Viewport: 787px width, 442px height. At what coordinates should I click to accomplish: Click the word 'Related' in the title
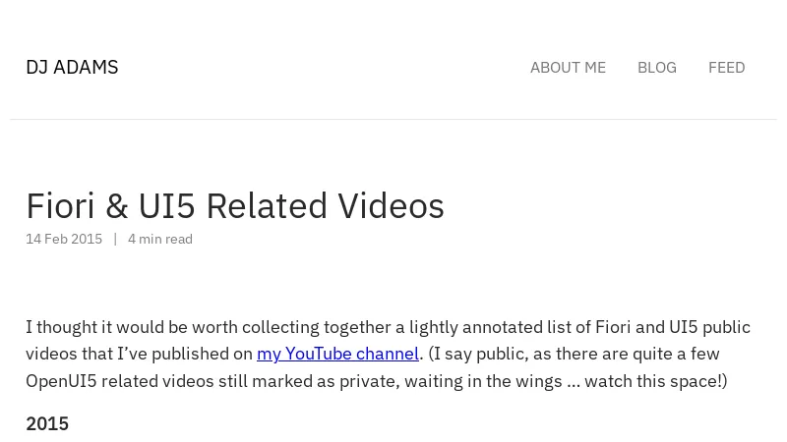coord(267,206)
